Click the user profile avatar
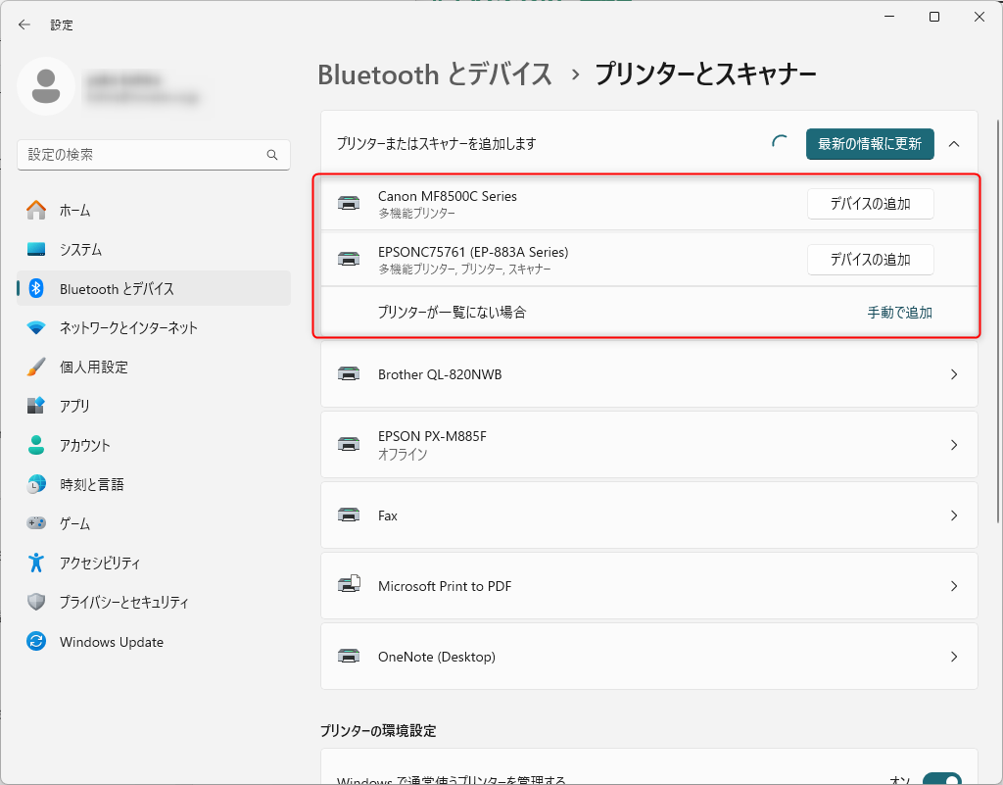 pyautogui.click(x=46, y=86)
